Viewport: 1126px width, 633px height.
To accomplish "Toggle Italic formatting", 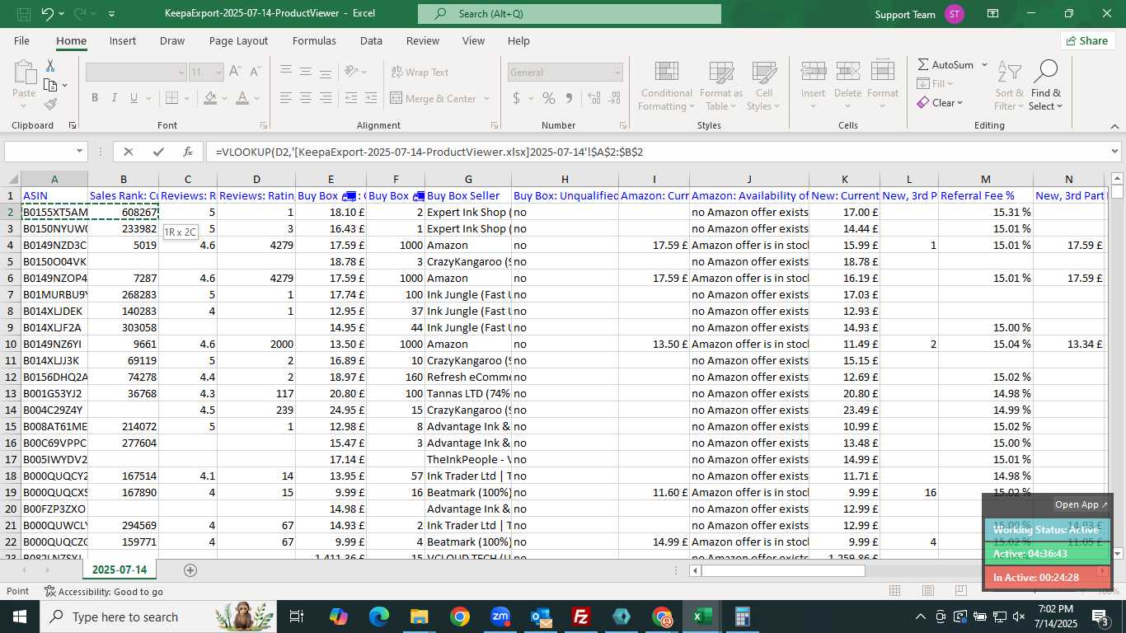I will click(115, 98).
